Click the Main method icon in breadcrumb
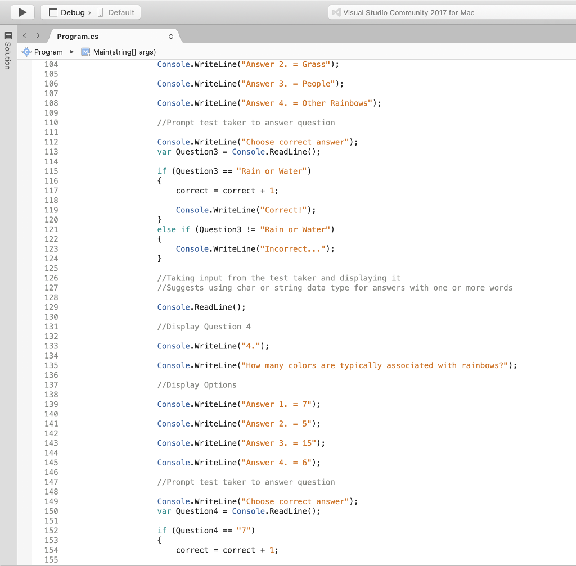 tap(85, 51)
